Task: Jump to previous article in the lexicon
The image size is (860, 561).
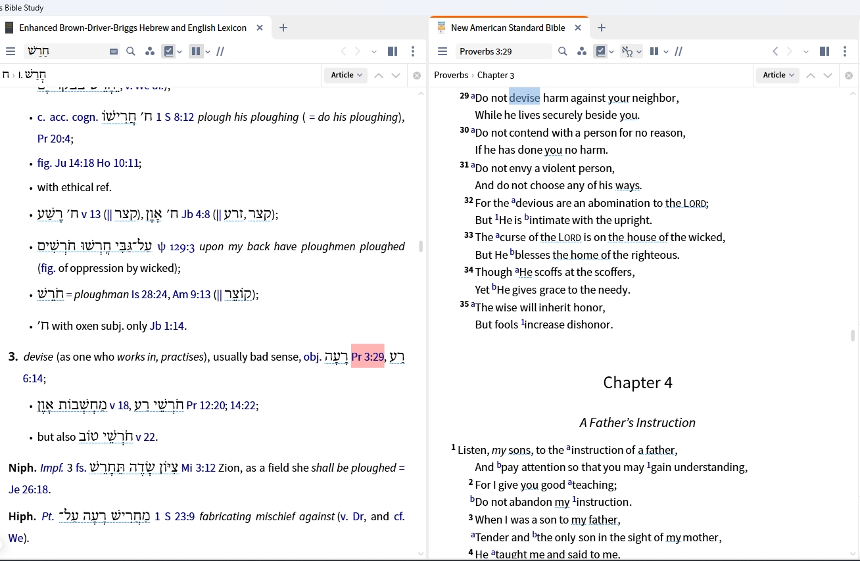Action: coord(379,75)
